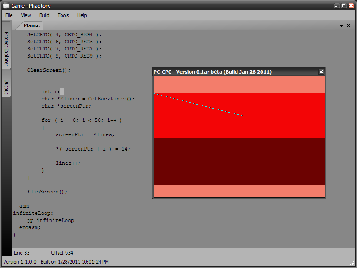The height and width of the screenshot is (268, 357).
Task: Click the '*( screenPtr + i ) = 14;' line
Action: [x=93, y=149]
